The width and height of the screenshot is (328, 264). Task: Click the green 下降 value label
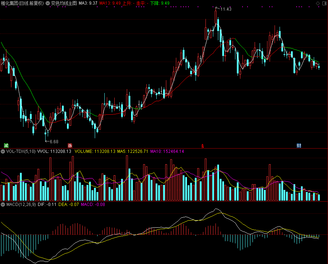pos(160,3)
